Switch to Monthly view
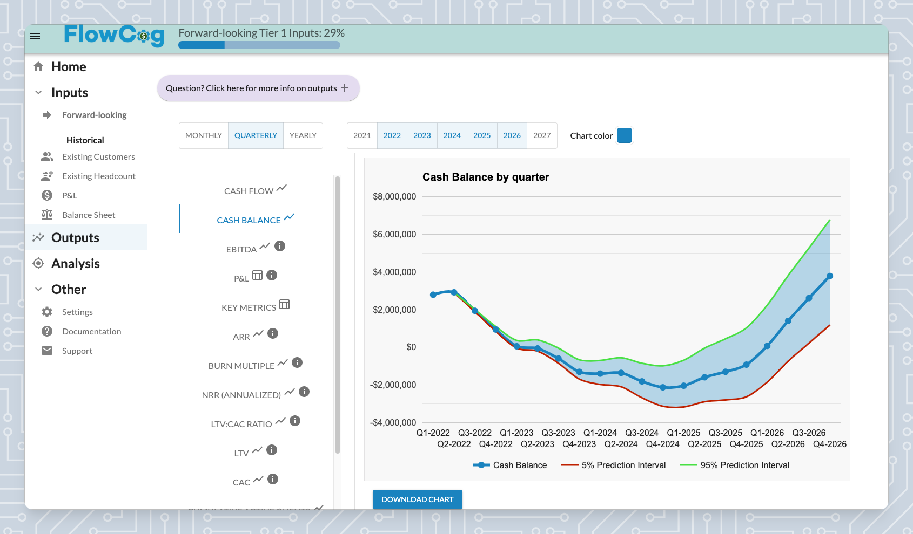The image size is (913, 534). coord(204,135)
